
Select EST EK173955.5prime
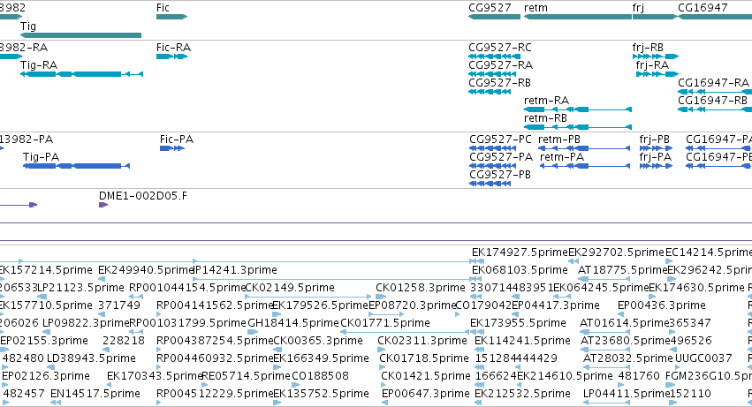518,323
